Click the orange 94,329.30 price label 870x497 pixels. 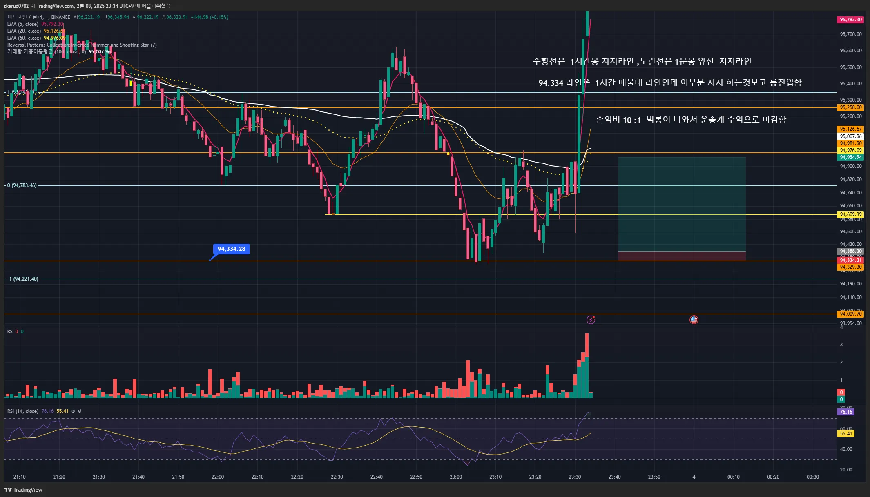850,267
